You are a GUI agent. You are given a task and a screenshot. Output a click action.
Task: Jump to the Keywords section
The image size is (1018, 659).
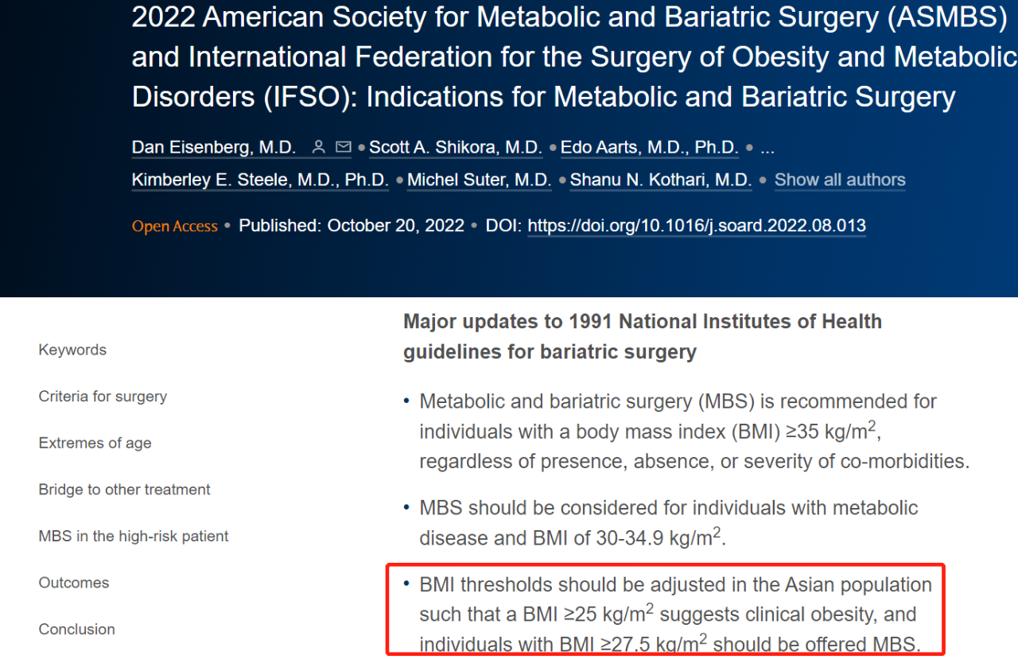tap(72, 350)
